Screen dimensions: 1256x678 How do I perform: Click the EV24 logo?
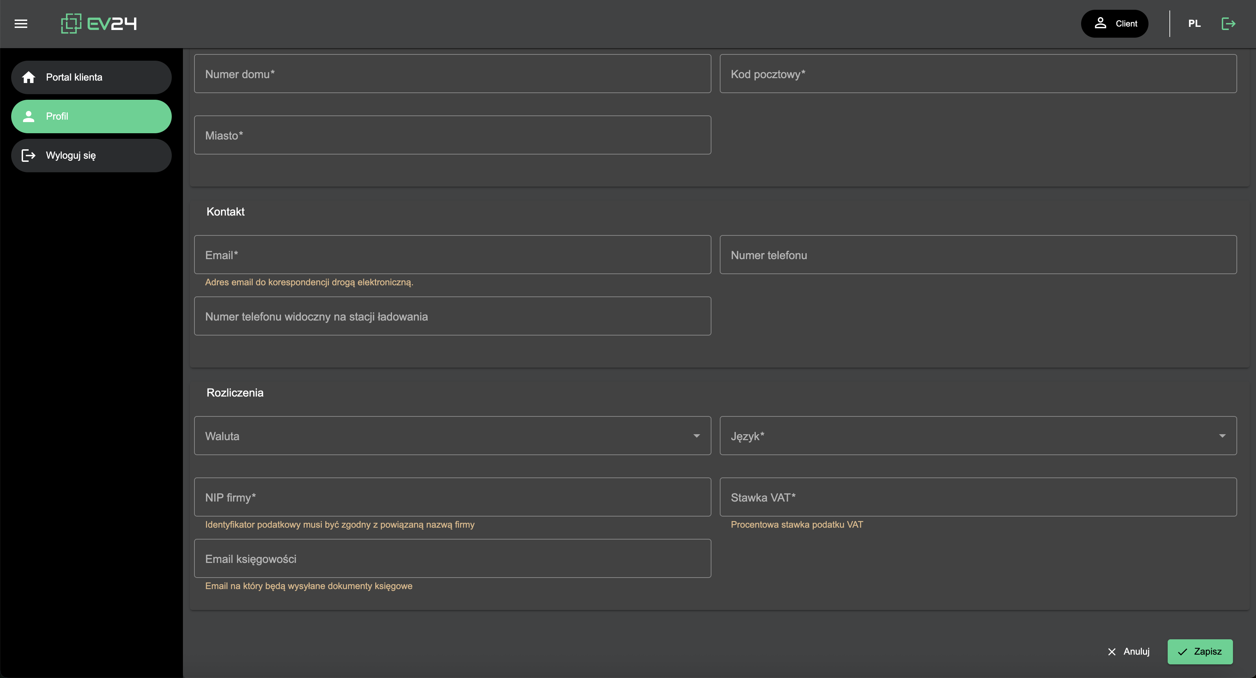coord(99,23)
